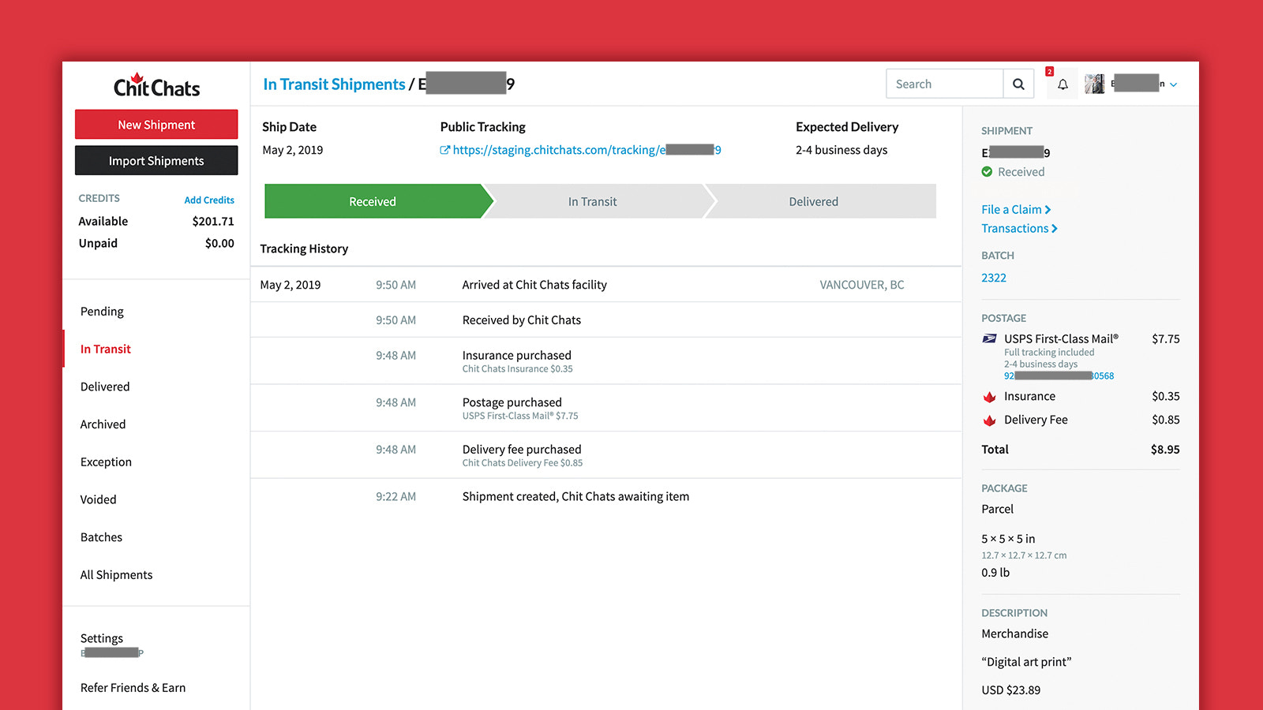Viewport: 1263px width, 710px height.
Task: Click 'Shipment created, Chit Chats awaiting item'
Action: pos(575,496)
